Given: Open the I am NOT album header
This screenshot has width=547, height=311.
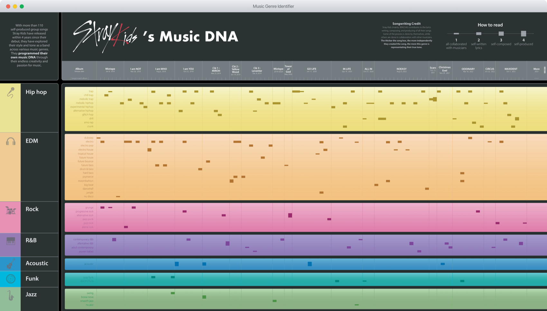Looking at the screenshot, I should (x=135, y=70).
